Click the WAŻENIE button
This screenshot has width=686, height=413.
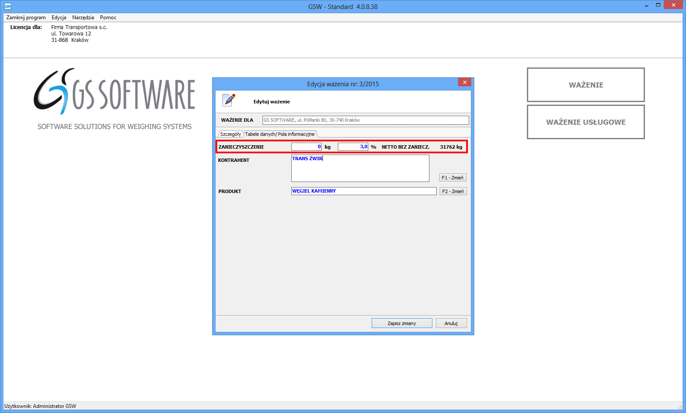585,85
